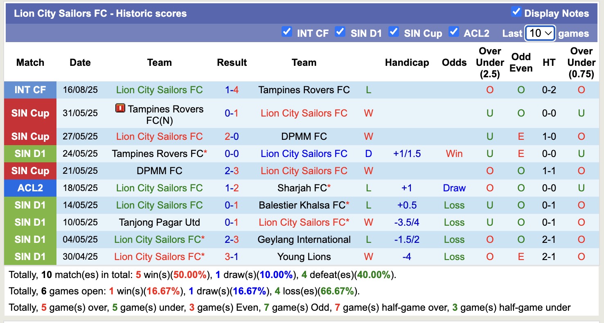
Task: Disable the INT CF filter checkbox
Action: click(286, 31)
